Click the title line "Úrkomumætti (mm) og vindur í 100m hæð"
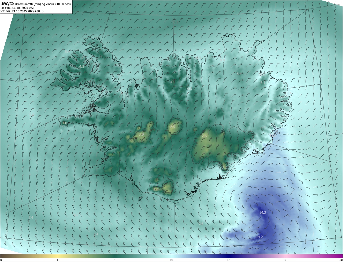 pyautogui.click(x=43, y=4)
